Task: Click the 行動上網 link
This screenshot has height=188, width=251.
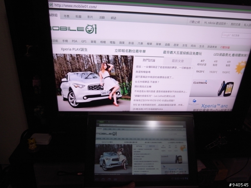Action: (x=195, y=22)
